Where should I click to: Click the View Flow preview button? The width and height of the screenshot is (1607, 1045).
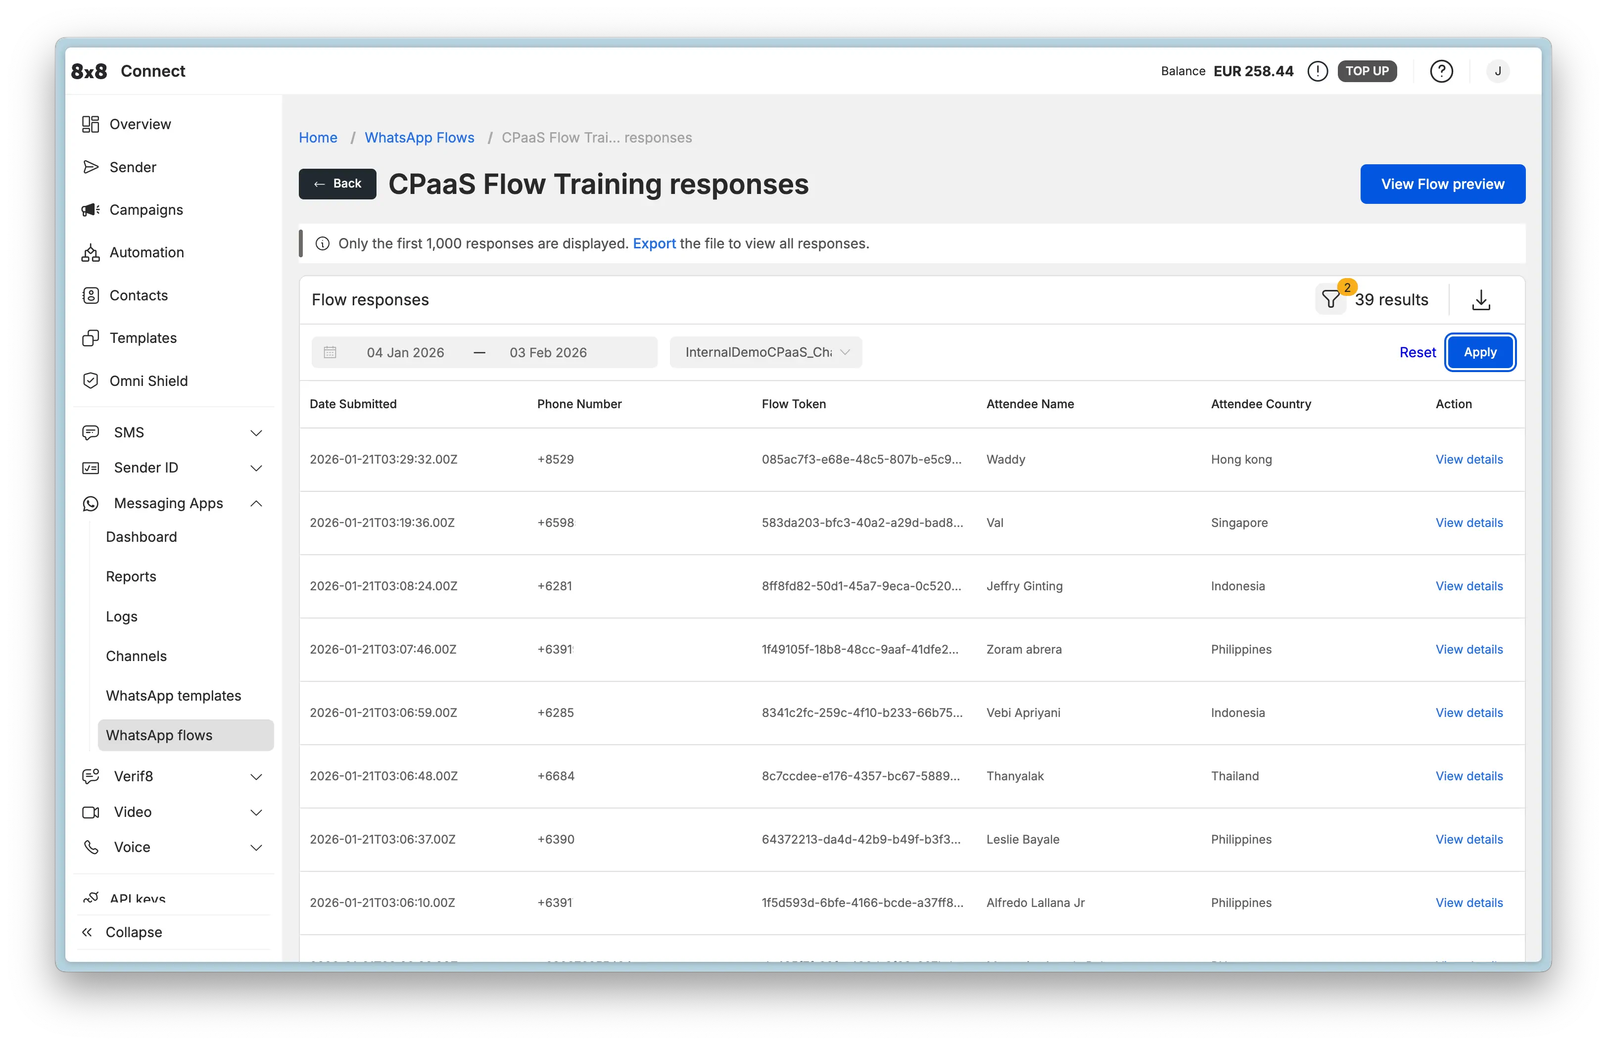coord(1442,184)
